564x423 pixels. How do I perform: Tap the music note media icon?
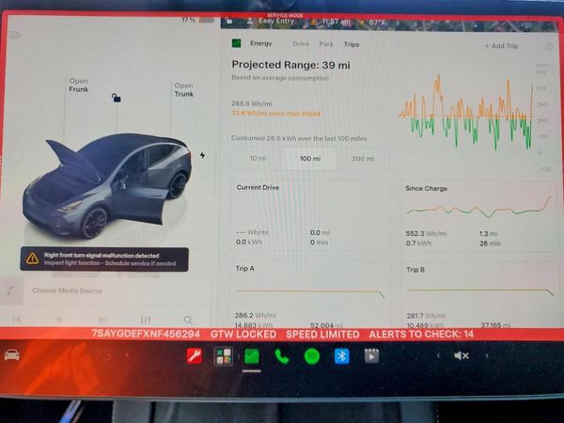11,290
